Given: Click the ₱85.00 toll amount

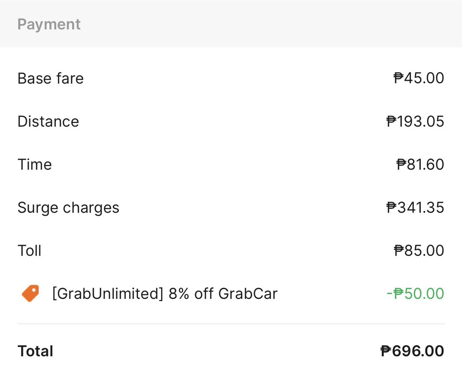Looking at the screenshot, I should [419, 251].
